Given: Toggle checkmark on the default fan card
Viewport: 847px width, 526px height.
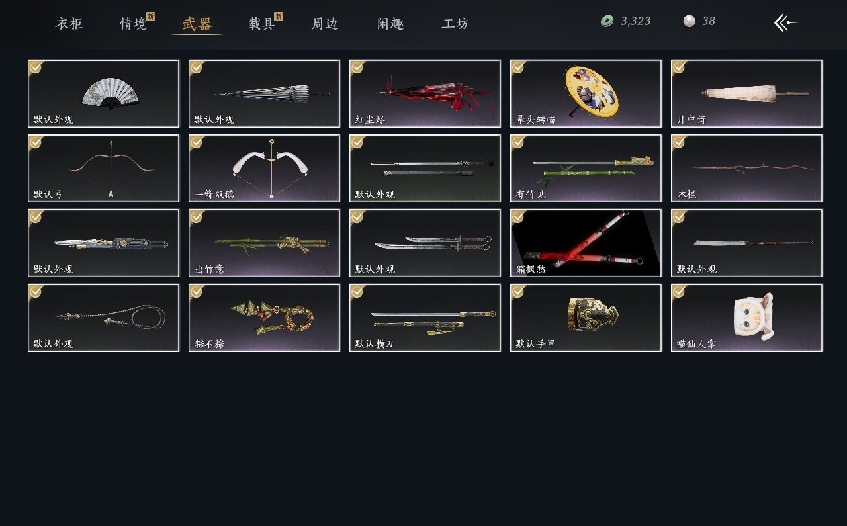Looking at the screenshot, I should click(36, 67).
